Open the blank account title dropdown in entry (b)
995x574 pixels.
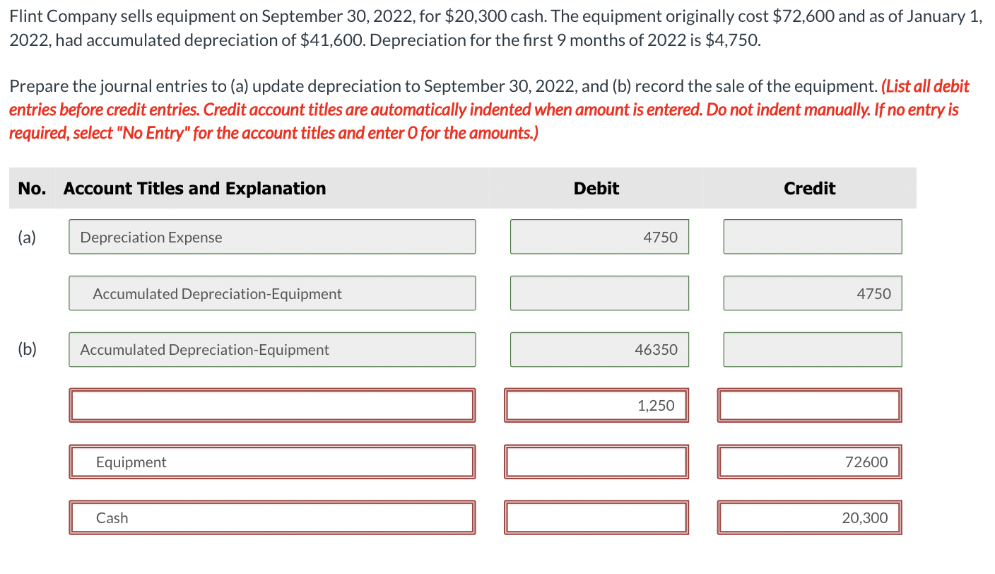click(x=272, y=405)
